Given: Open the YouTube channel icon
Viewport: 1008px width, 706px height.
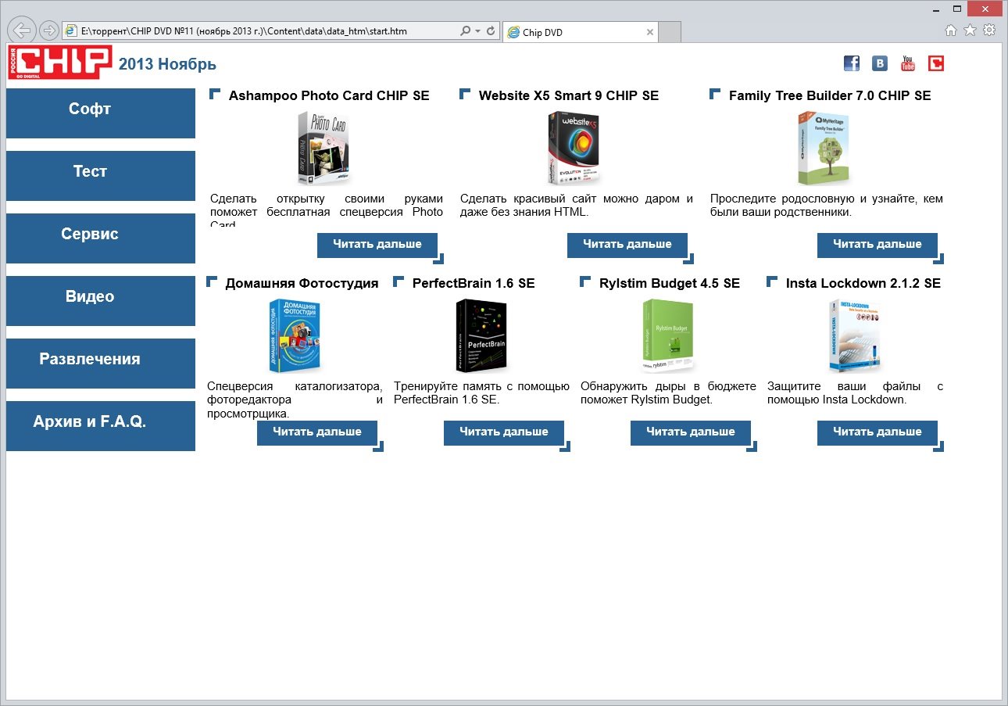Looking at the screenshot, I should click(x=908, y=63).
